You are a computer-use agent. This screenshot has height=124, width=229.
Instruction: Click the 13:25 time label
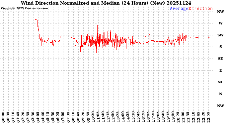[x=118, y=117]
